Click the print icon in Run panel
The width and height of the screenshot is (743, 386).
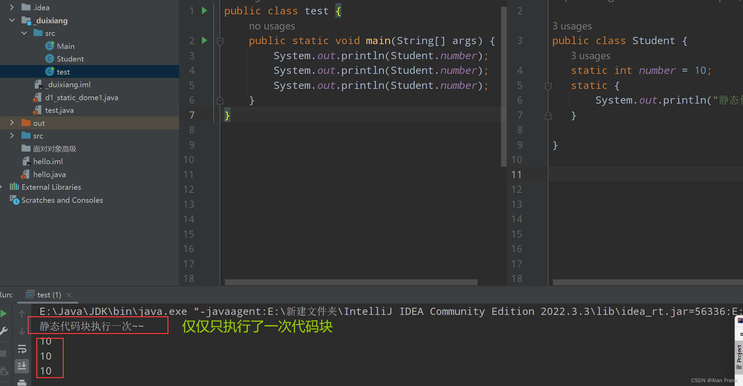22,383
